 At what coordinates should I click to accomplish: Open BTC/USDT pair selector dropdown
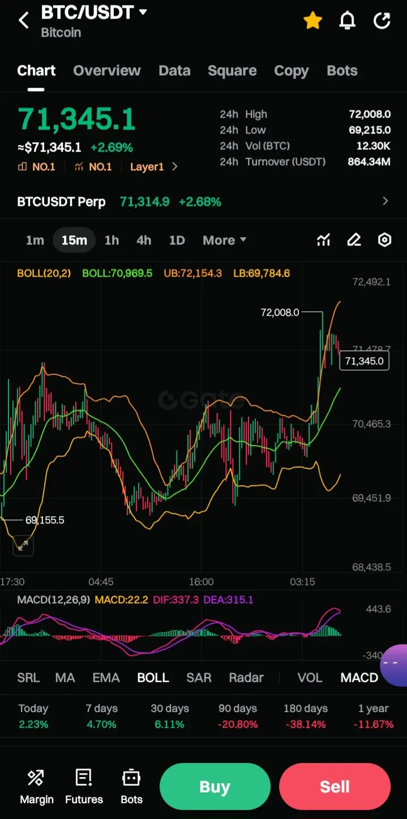click(x=94, y=12)
